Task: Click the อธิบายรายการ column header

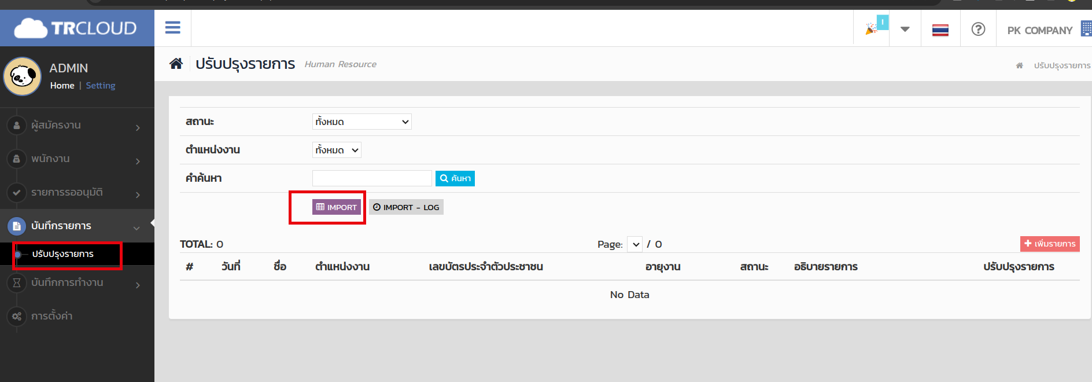Action: [x=826, y=267]
